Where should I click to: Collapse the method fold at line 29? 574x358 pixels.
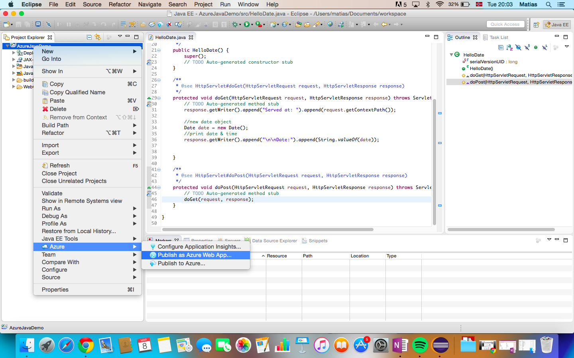[x=159, y=98]
